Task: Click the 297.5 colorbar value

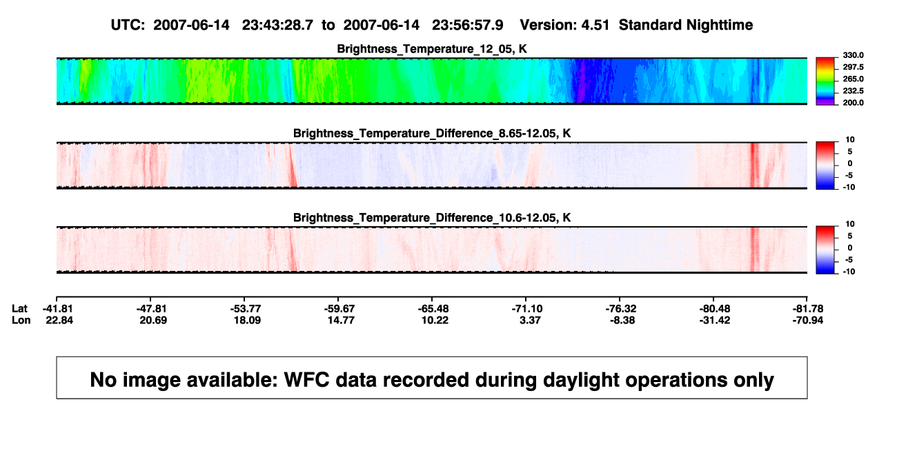Action: 854,67
